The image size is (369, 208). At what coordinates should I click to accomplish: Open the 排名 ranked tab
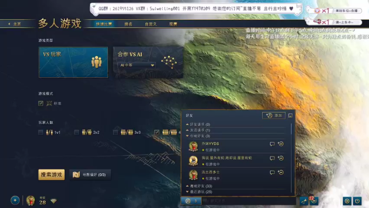[128, 24]
